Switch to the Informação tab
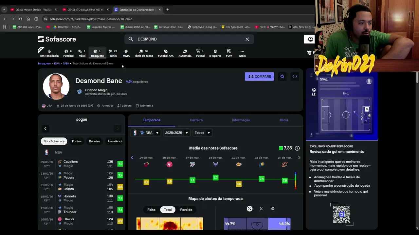Viewport: 419px width, 235px height. coord(241,120)
